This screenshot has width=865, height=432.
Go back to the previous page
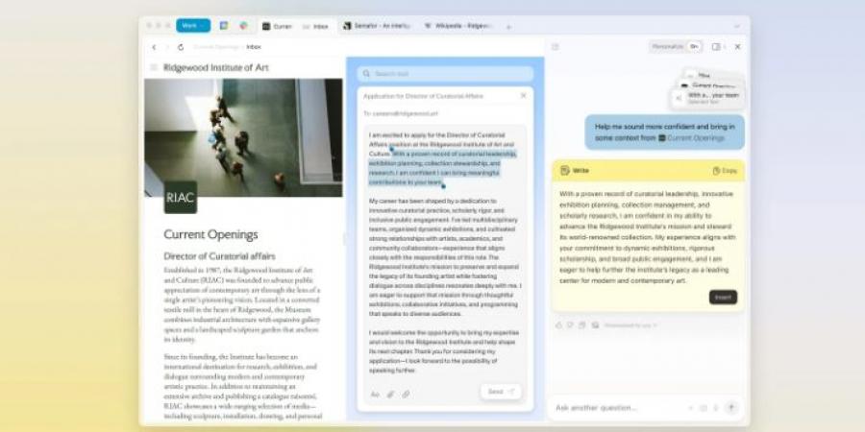(x=154, y=47)
